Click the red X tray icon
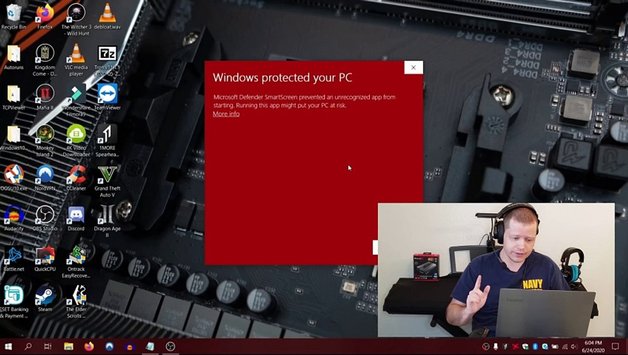628x355 pixels. tap(515, 347)
